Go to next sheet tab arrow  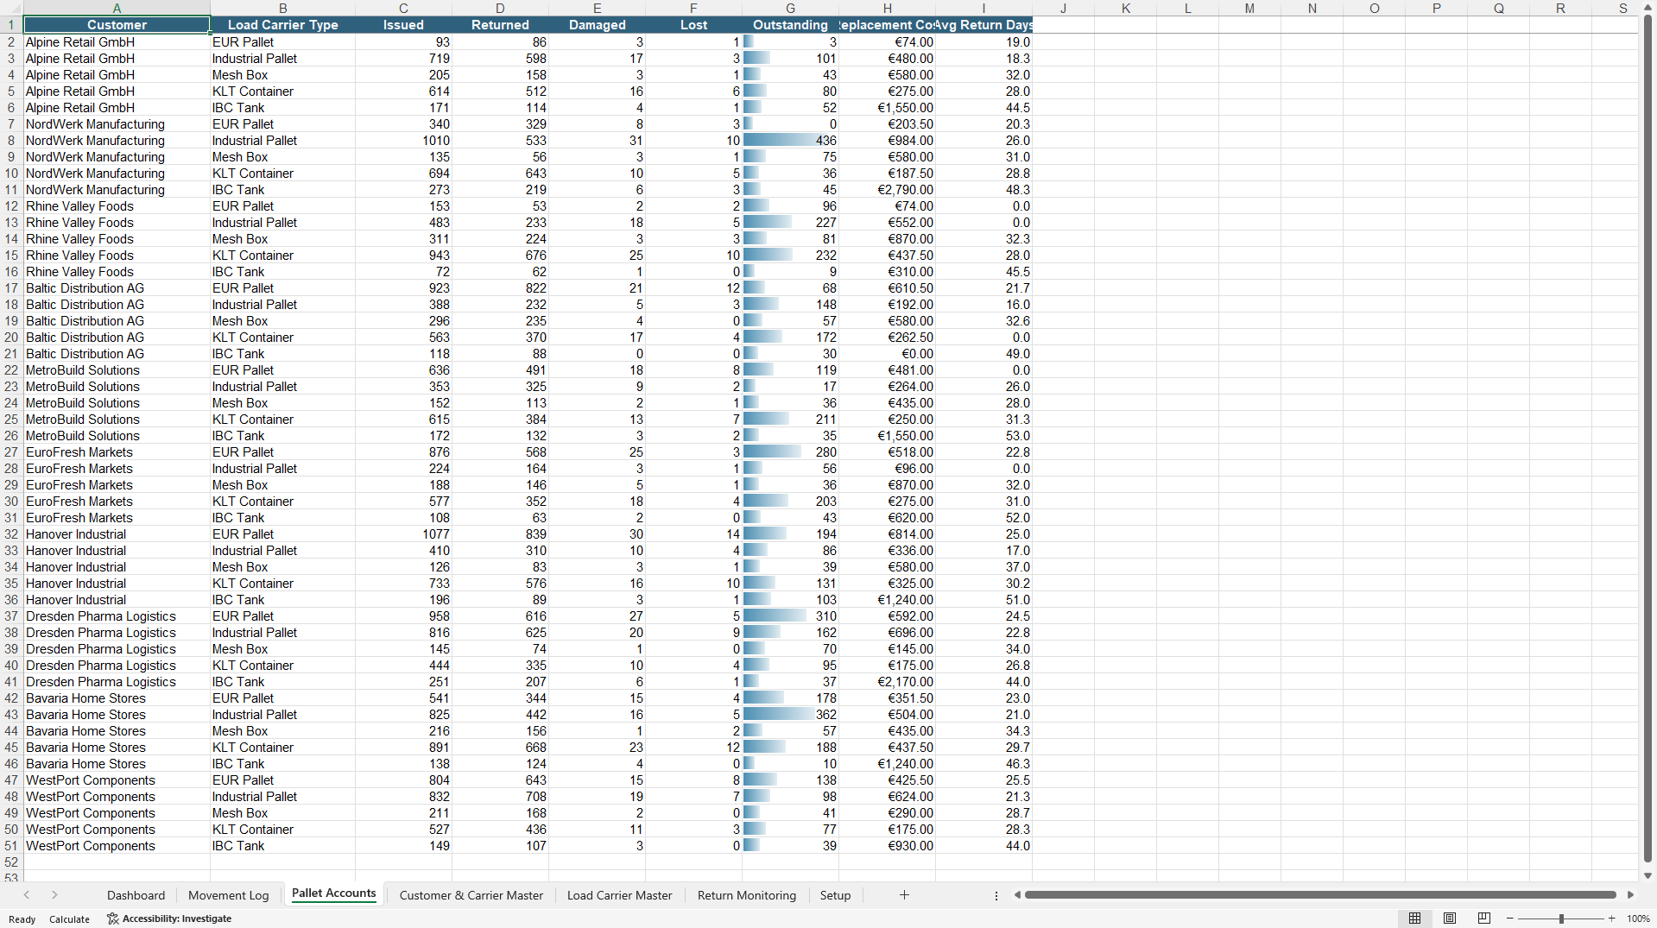54,895
